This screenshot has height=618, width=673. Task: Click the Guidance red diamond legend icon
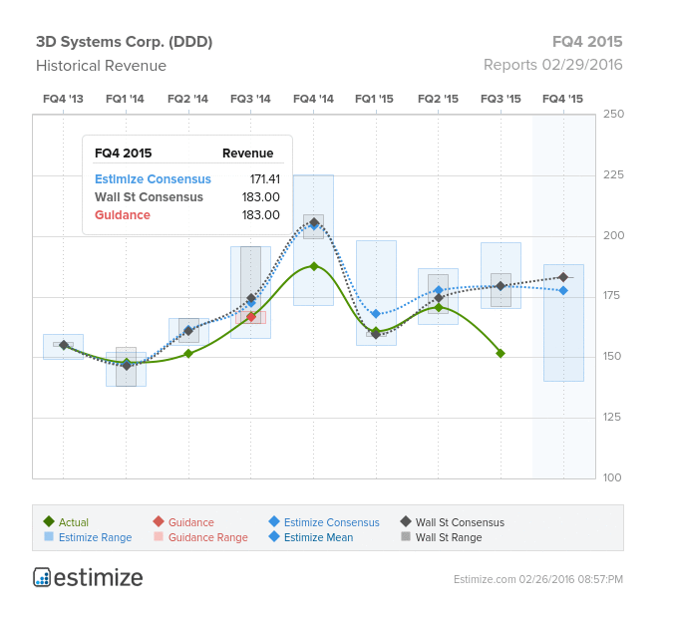pyautogui.click(x=159, y=521)
